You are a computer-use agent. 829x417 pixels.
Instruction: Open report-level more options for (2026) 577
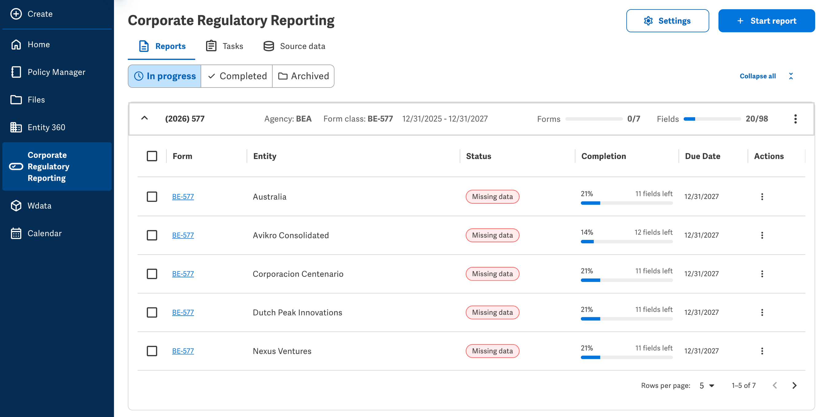click(795, 119)
